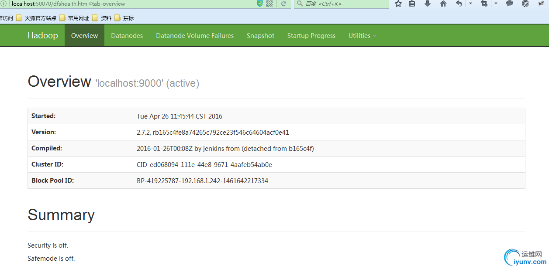Click the Summary section heading
The height and width of the screenshot is (269, 549).
tap(61, 215)
